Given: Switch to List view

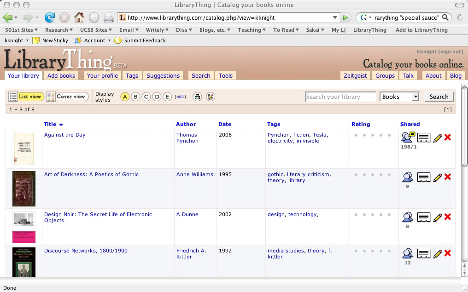Looking at the screenshot, I should click(26, 97).
